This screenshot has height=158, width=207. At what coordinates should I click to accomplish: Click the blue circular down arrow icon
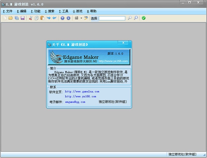(68, 18)
